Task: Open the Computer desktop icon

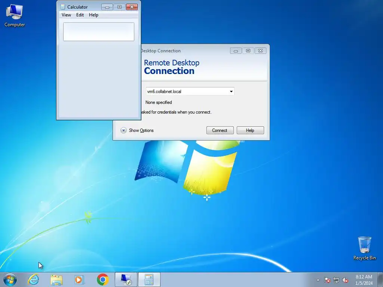Action: coord(15,16)
